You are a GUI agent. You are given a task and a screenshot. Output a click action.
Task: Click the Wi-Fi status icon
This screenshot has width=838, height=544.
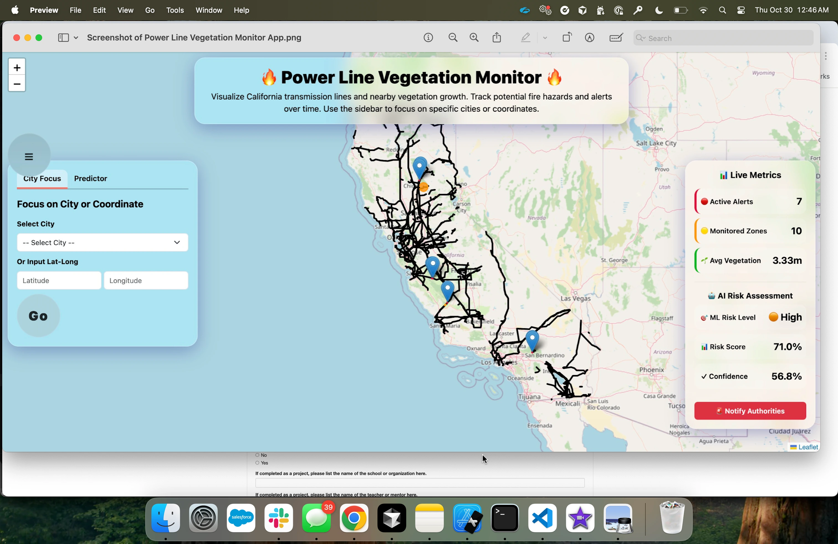click(703, 11)
